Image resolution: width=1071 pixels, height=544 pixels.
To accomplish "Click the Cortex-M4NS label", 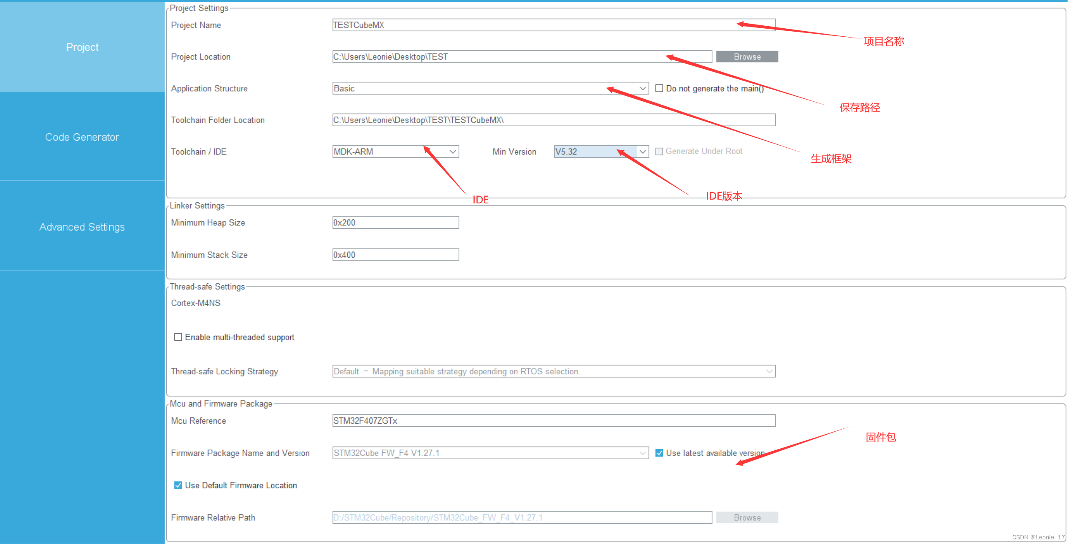I will pyautogui.click(x=196, y=303).
